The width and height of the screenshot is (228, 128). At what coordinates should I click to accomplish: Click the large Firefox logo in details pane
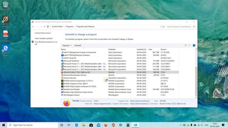click(67, 103)
